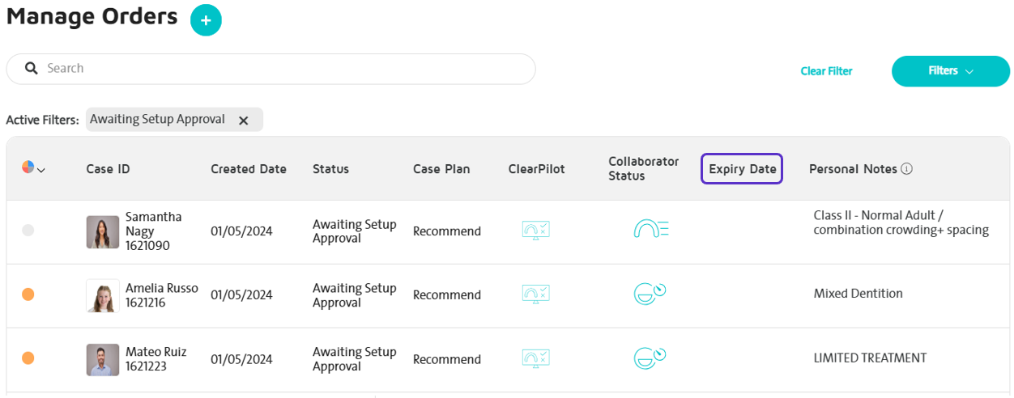Sort by the Expiry Date column header
Screen dimensions: 1014x398
tap(742, 169)
